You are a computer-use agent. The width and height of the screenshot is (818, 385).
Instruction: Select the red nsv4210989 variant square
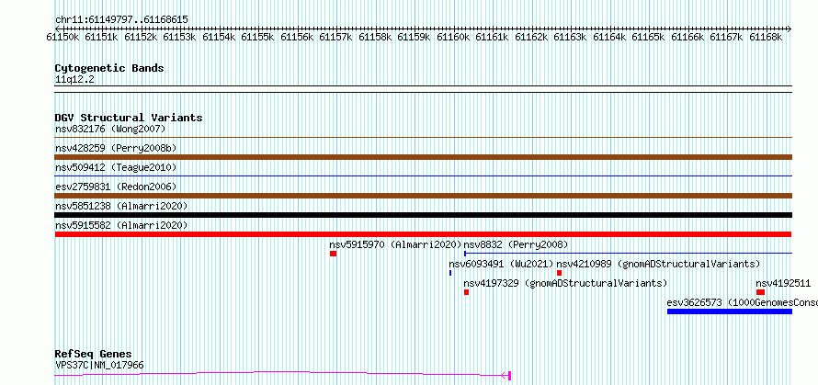pos(559,273)
